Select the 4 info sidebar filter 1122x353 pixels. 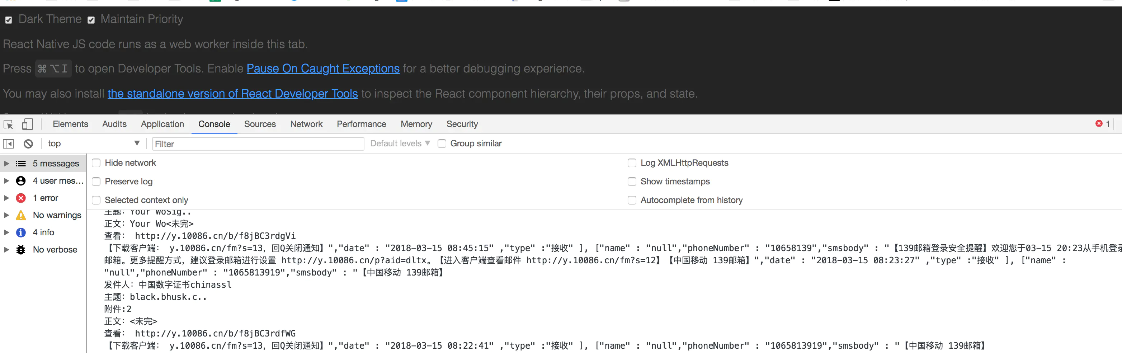(x=43, y=232)
